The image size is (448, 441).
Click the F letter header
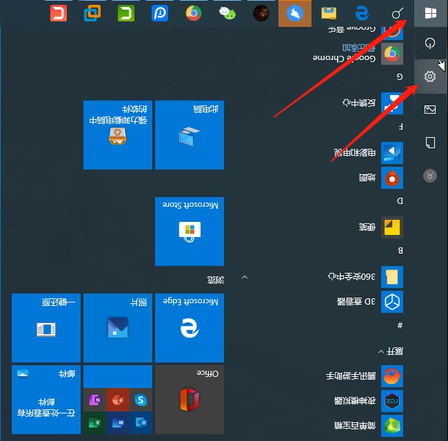point(400,127)
